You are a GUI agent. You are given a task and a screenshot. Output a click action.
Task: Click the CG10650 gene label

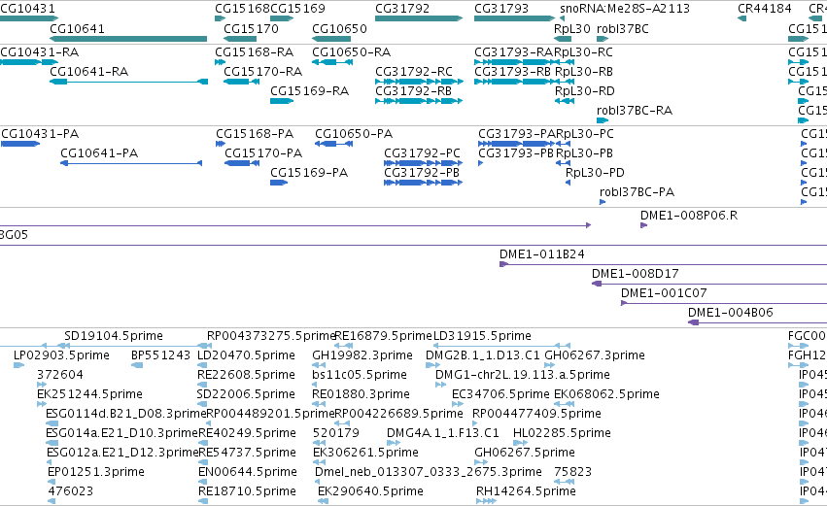[339, 28]
